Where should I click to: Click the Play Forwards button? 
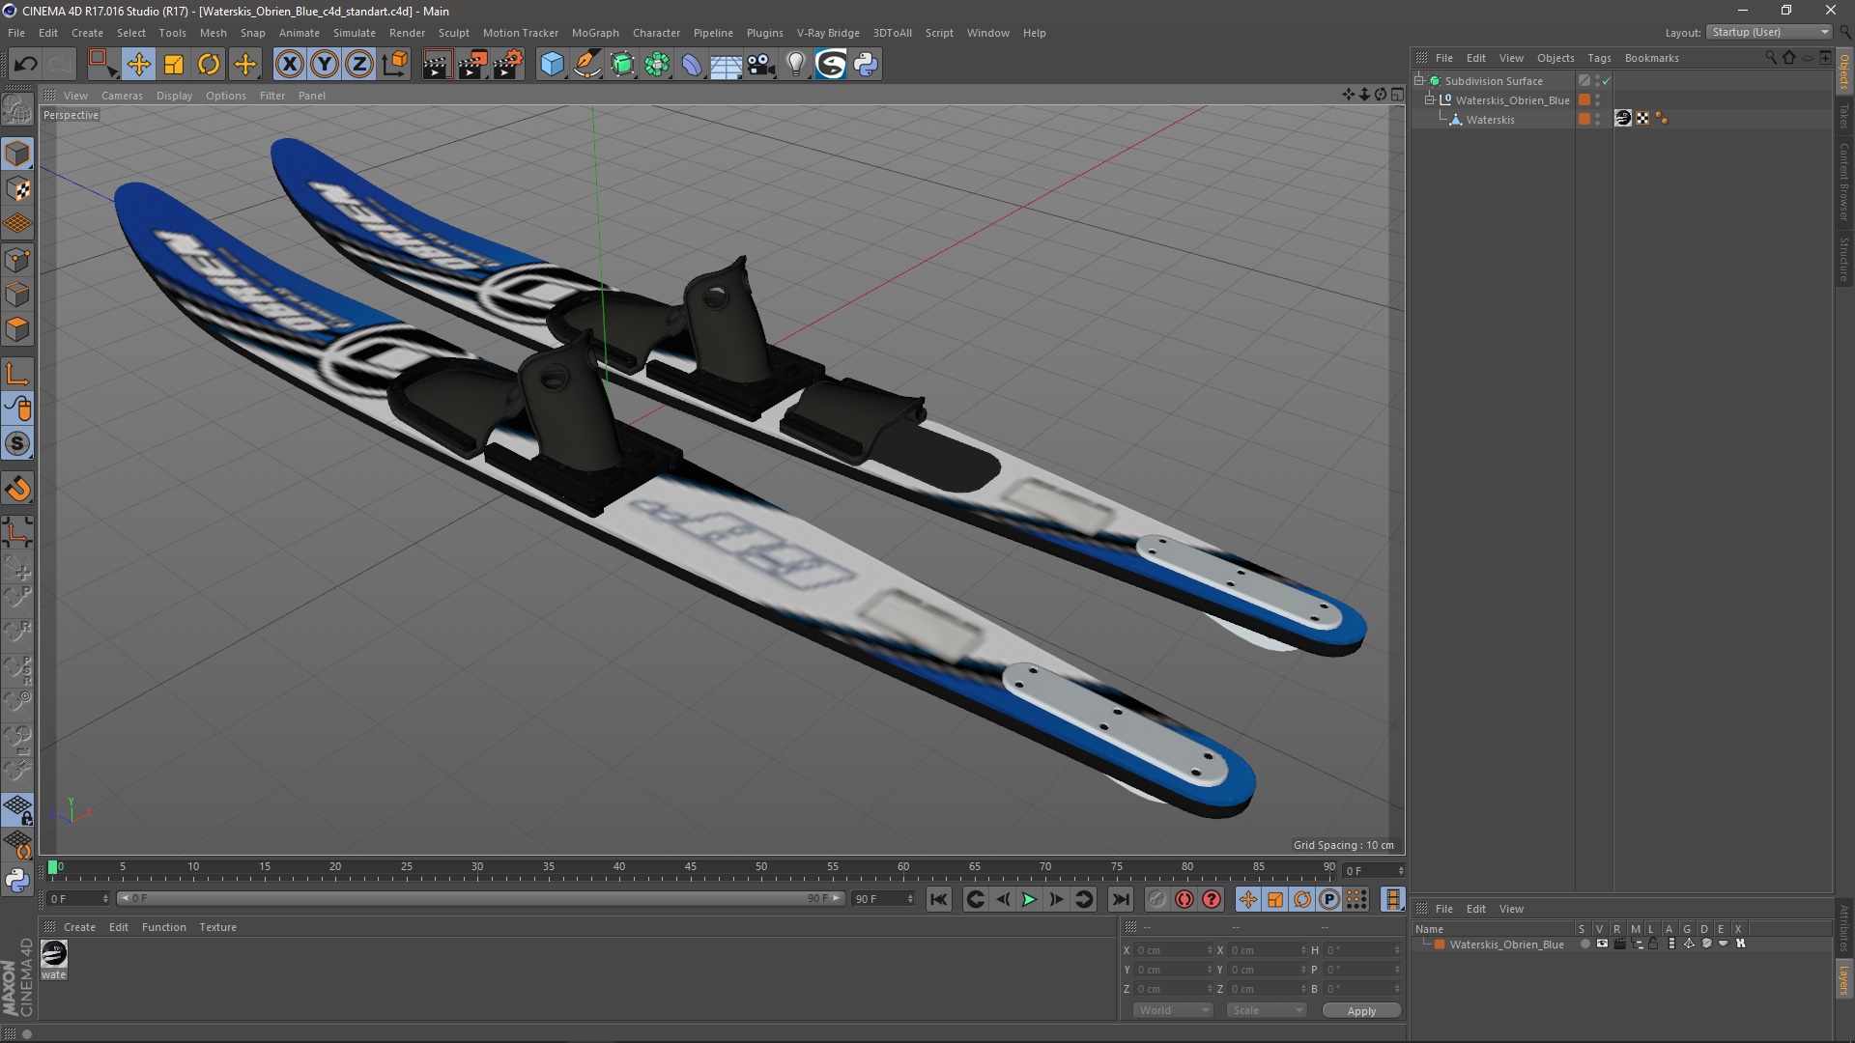(1029, 899)
